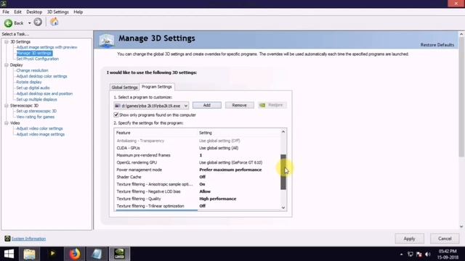This screenshot has height=261, width=465.
Task: Select Adjust desktop size and position
Action: (x=44, y=94)
